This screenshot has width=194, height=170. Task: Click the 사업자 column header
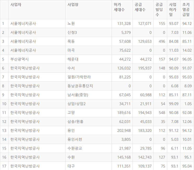coord(16,5)
